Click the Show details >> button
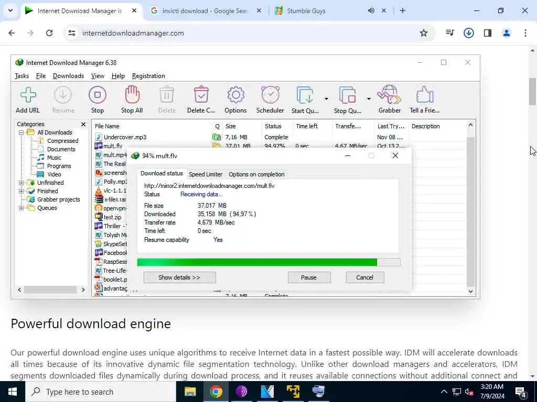The width and height of the screenshot is (537, 402). coord(179,277)
